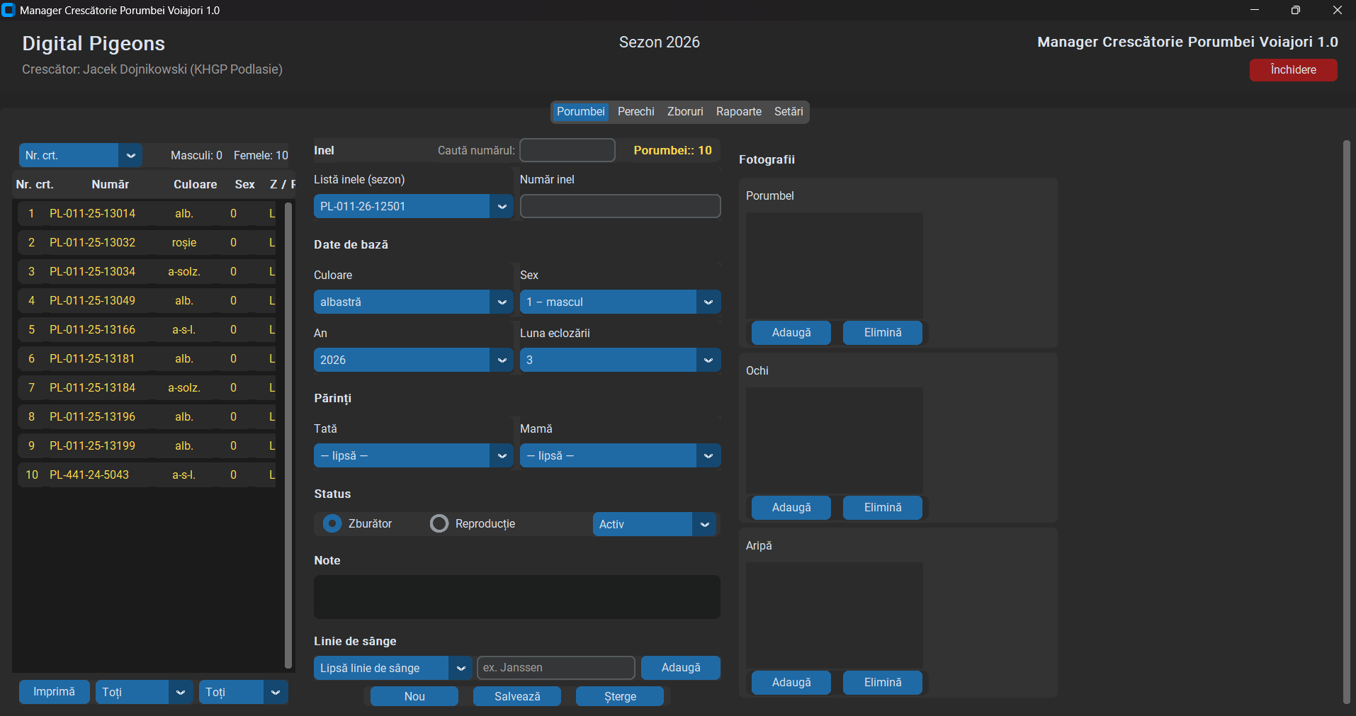Expand the Activ status dropdown
1356x716 pixels.
tap(655, 524)
